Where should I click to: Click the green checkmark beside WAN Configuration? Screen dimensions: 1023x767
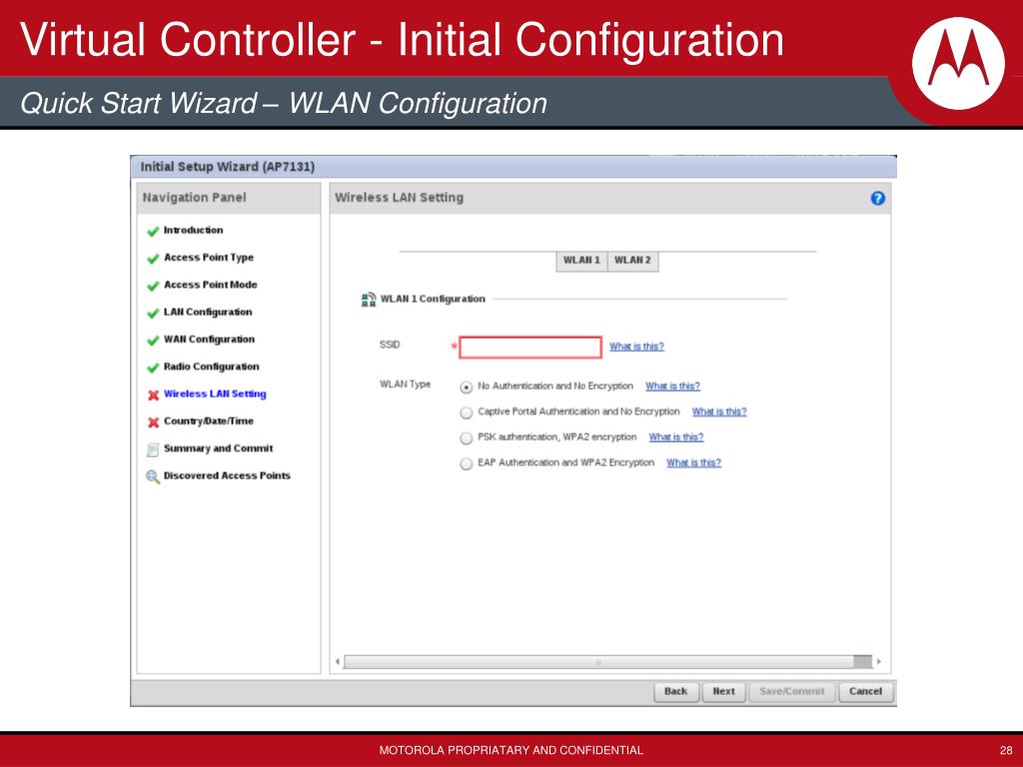coord(153,341)
